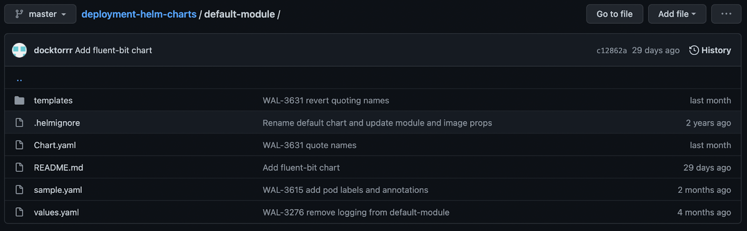Click the values.yaml file icon
Viewport: 747px width, 231px height.
tap(19, 212)
